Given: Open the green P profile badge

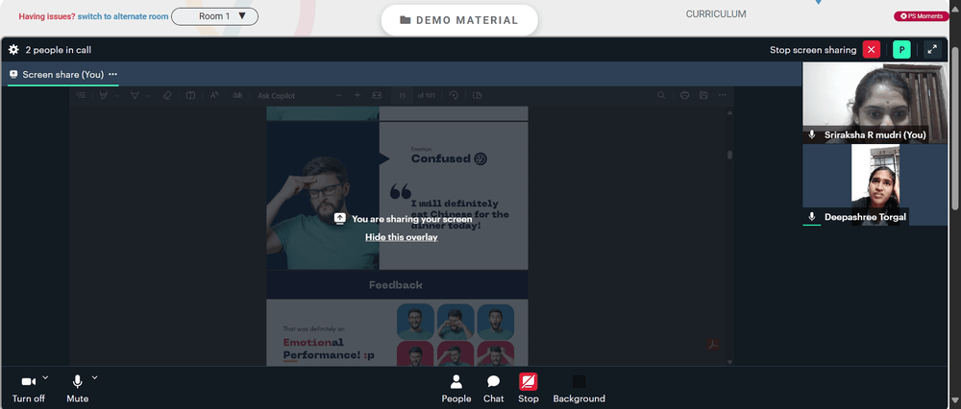Looking at the screenshot, I should coord(901,50).
